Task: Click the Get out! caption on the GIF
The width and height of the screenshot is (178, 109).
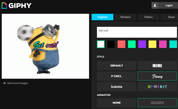Action: [x=46, y=45]
